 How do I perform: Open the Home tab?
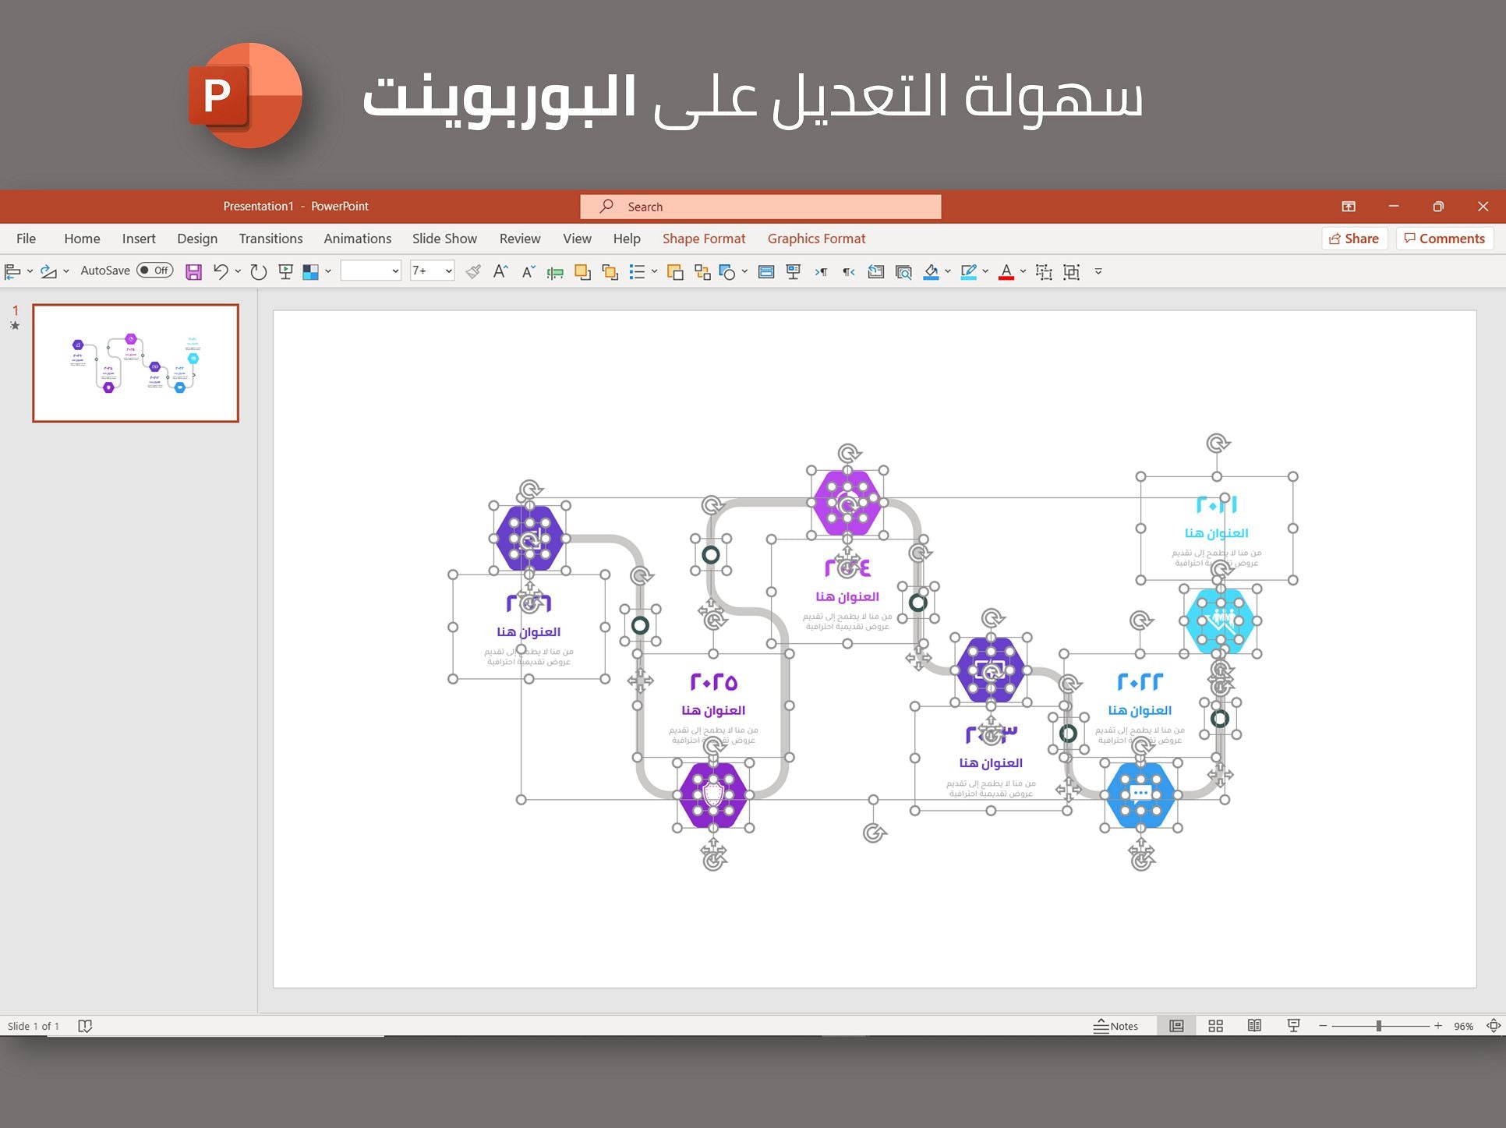[x=82, y=239]
